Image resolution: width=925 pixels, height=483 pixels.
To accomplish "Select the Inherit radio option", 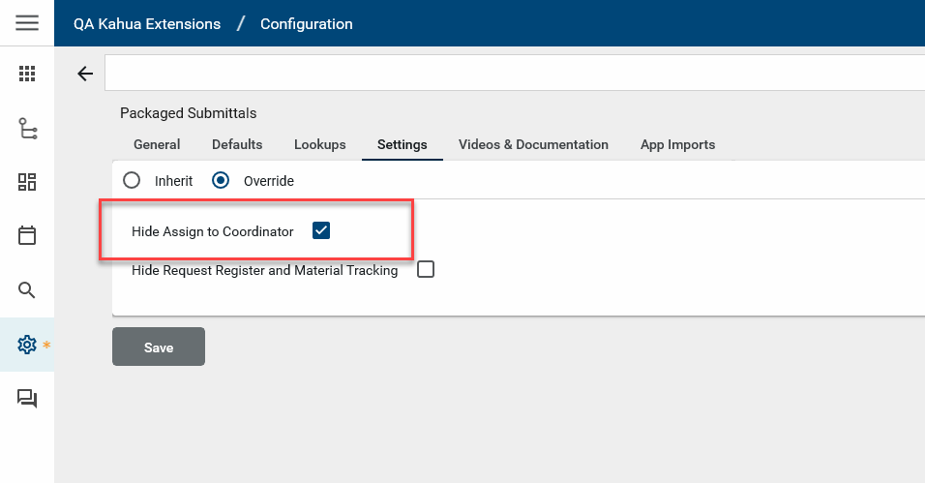I will 133,180.
